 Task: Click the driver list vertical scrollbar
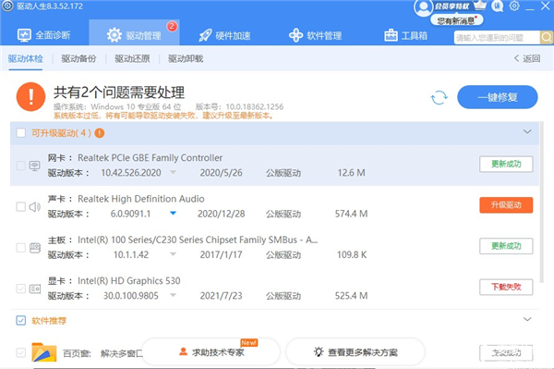pyautogui.click(x=542, y=202)
